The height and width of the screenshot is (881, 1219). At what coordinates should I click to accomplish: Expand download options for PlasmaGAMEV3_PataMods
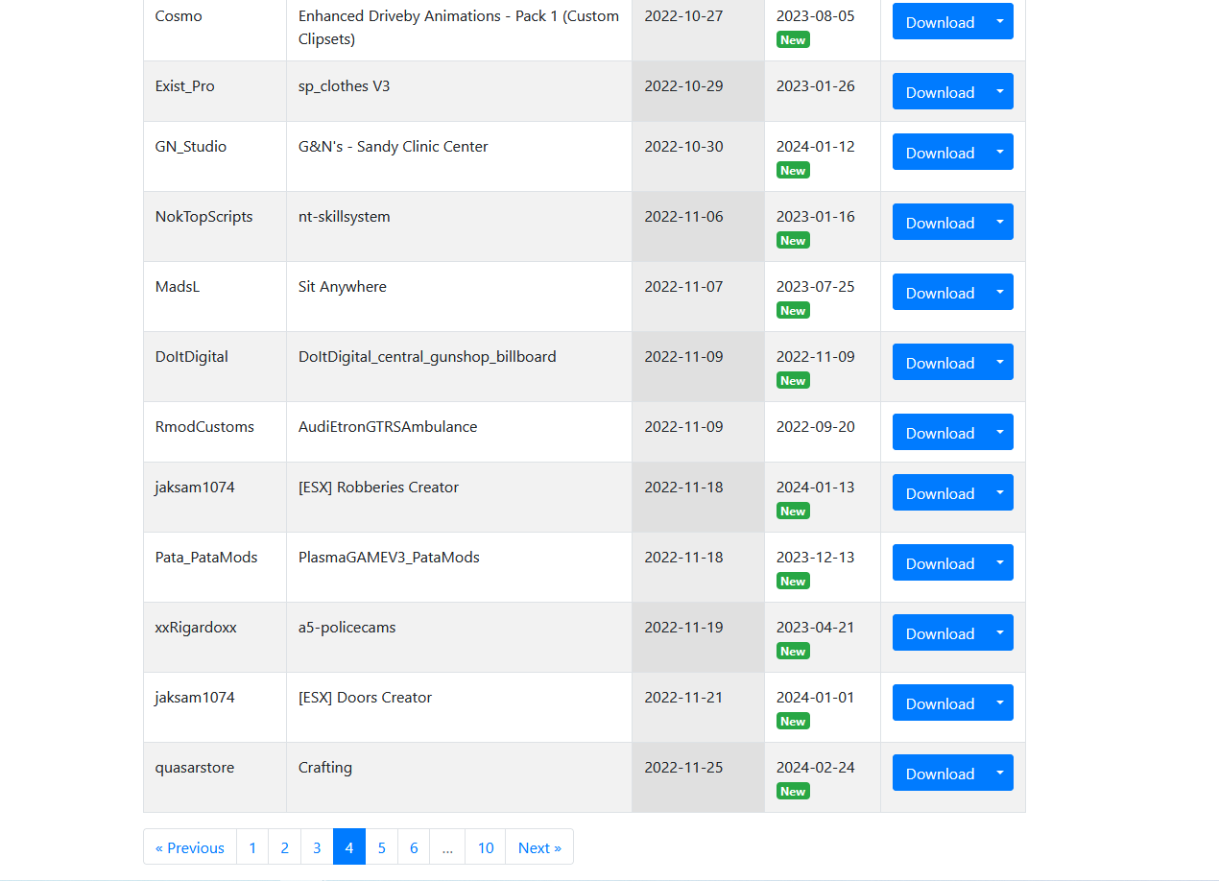click(1000, 562)
